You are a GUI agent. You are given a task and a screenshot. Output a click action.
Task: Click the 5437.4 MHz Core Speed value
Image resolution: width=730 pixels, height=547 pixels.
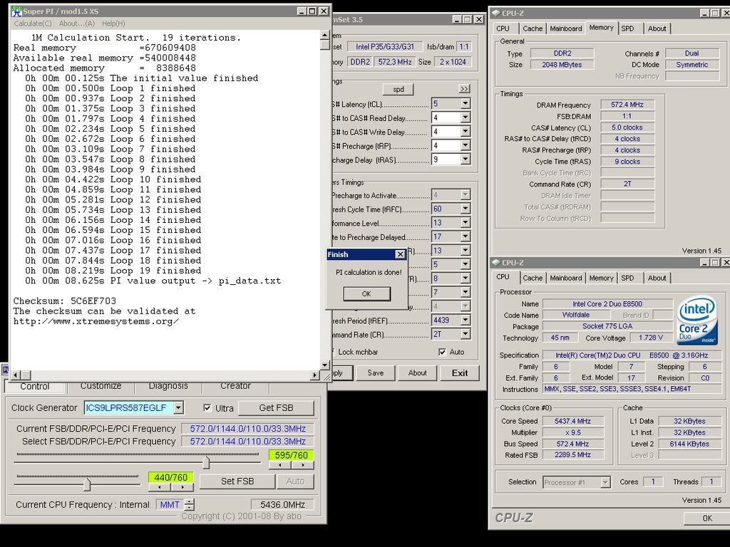[x=572, y=421]
